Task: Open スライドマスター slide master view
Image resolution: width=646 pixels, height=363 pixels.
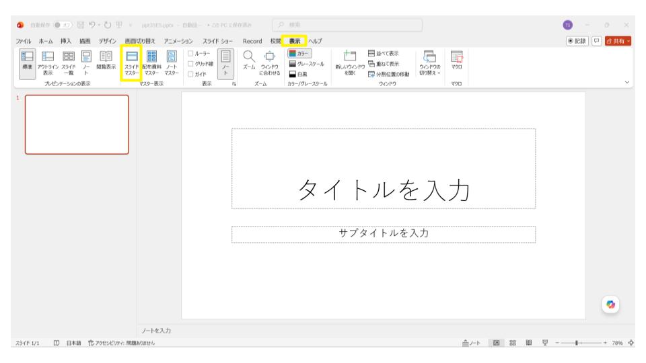Action: [x=132, y=63]
